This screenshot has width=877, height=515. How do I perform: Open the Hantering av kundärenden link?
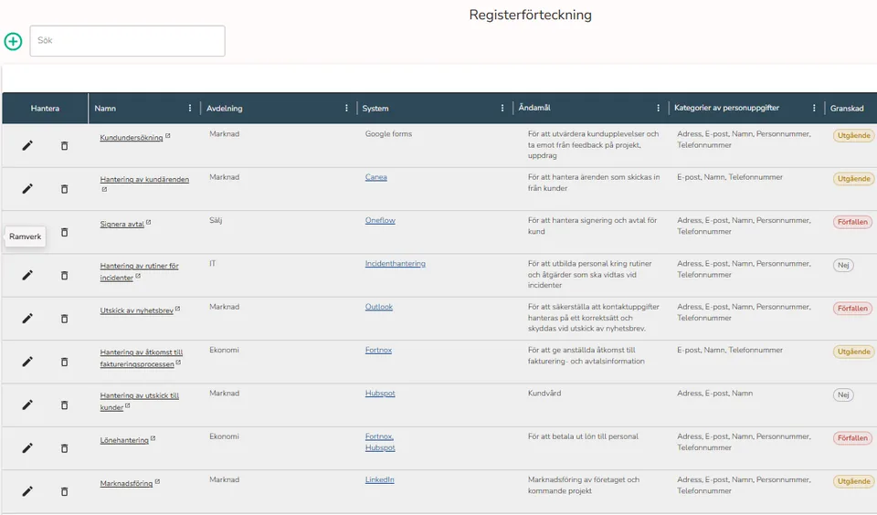tap(144, 180)
